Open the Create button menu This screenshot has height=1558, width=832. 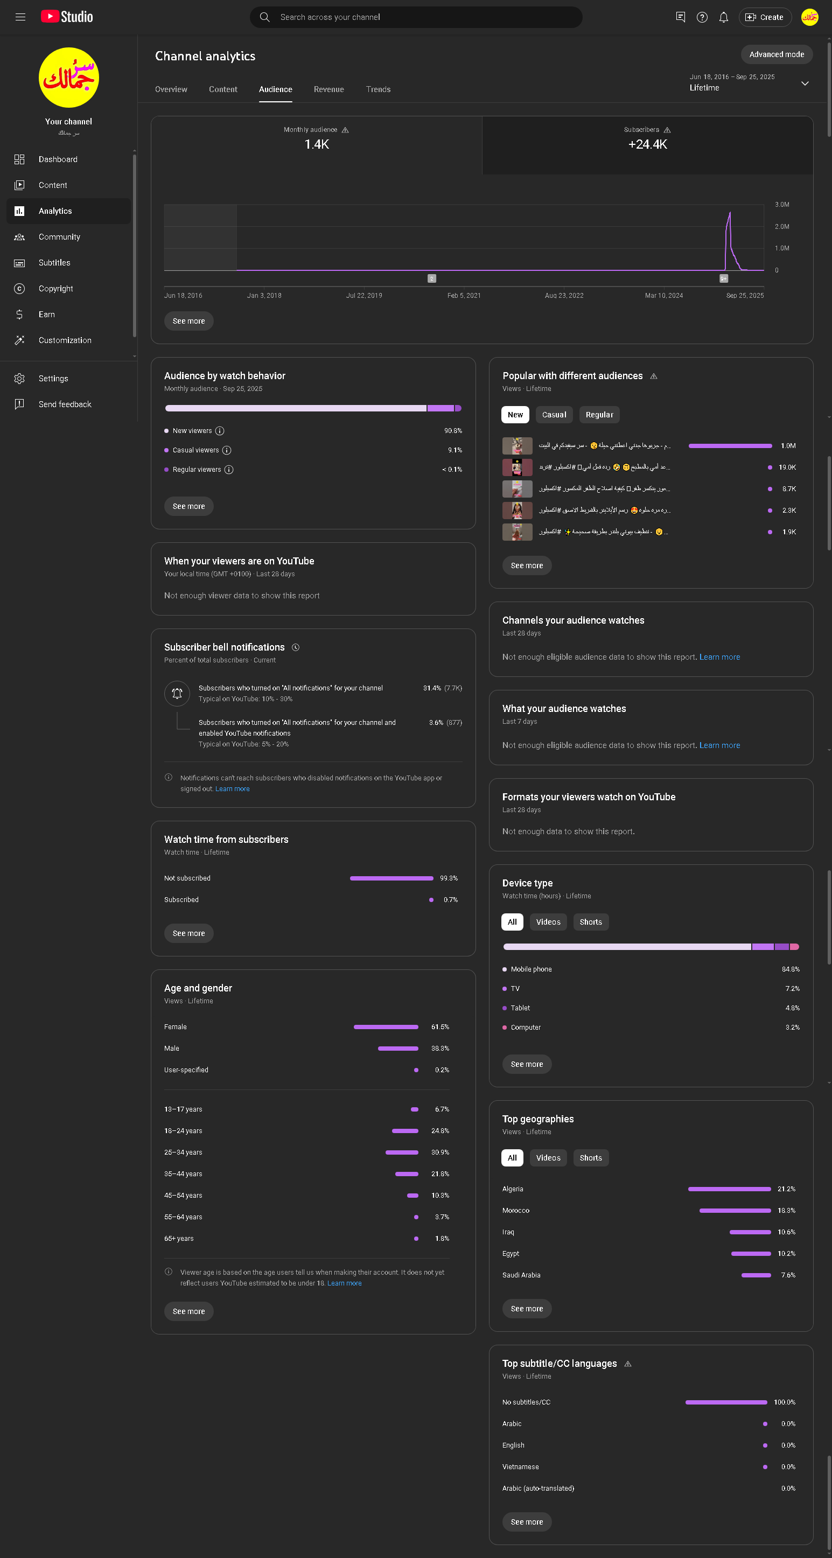click(x=764, y=17)
